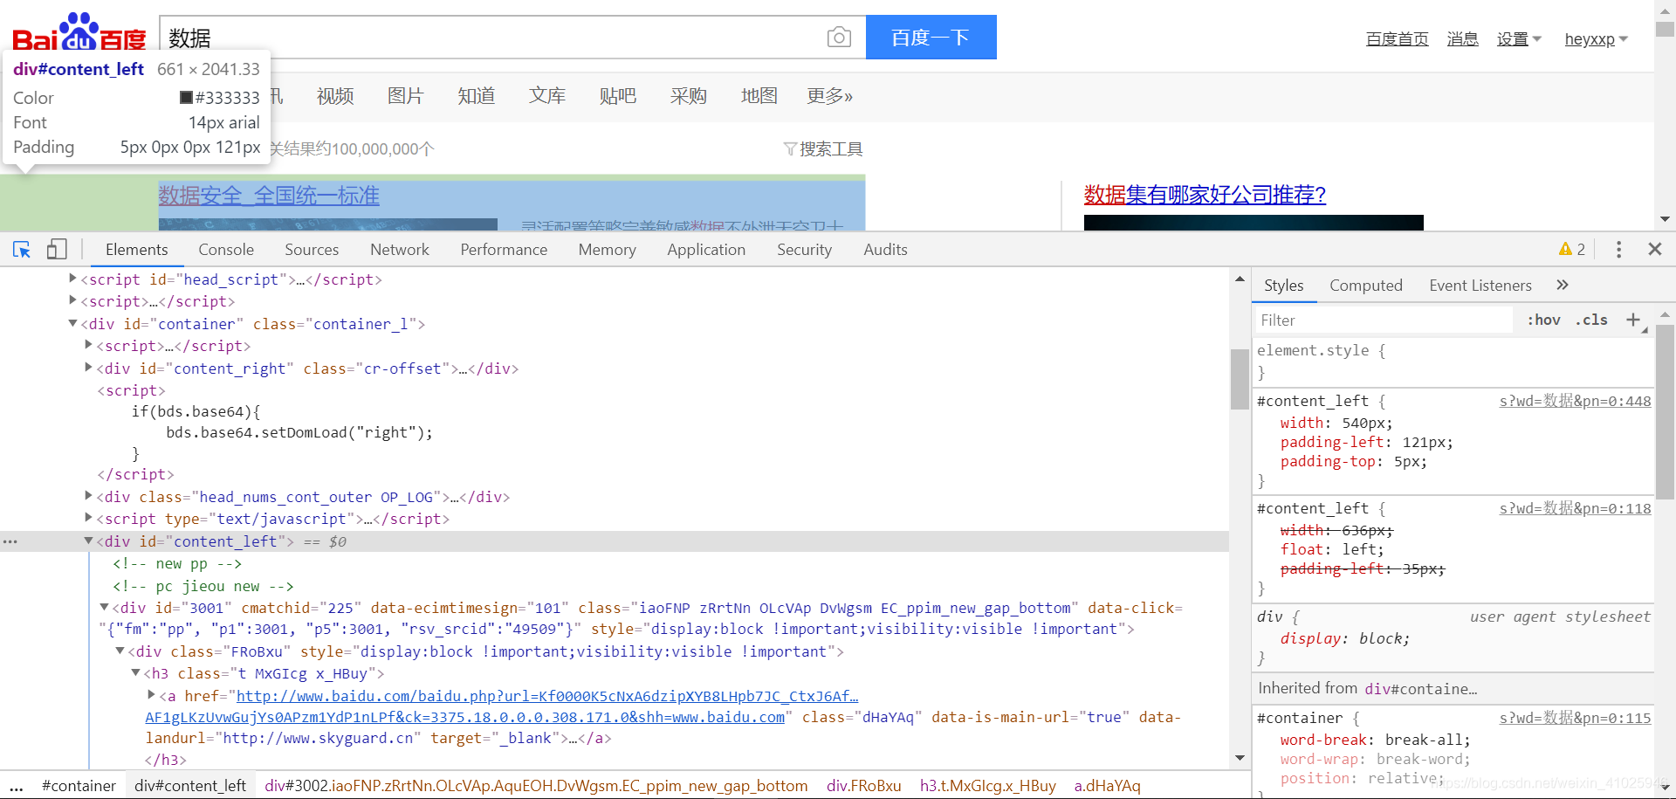Click the #333333 color swatch in tooltip
Screen dimensions: 1676x799
click(x=186, y=98)
